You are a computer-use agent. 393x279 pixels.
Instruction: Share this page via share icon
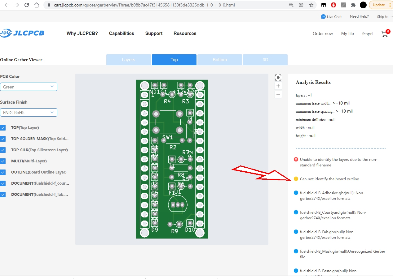tap(301, 5)
